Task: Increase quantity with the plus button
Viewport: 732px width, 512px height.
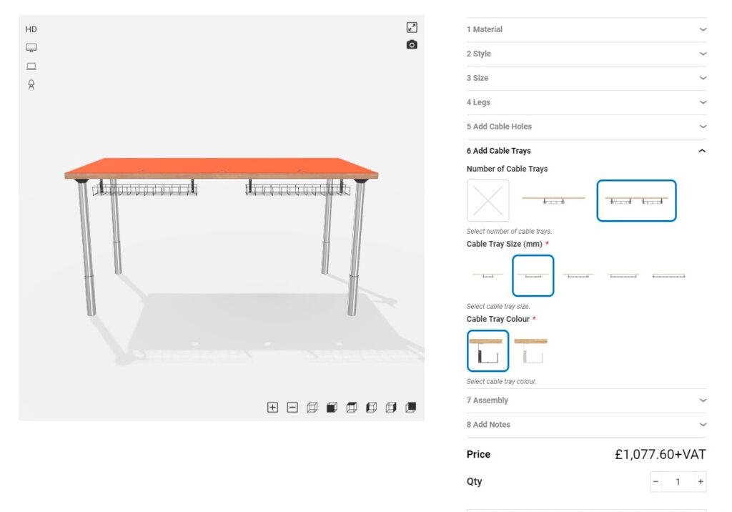Action: coord(701,482)
